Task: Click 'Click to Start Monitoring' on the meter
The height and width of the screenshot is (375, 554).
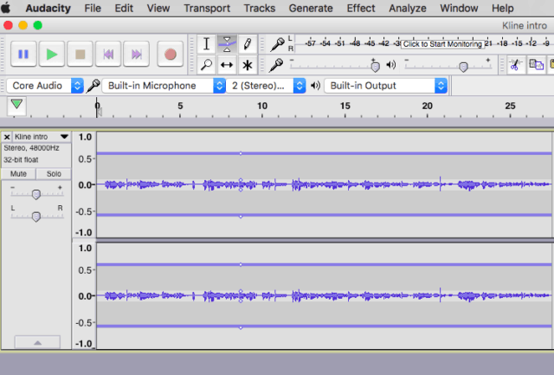Action: point(442,44)
